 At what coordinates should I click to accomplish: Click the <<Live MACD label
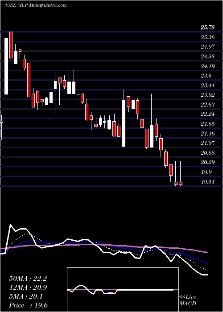[x=188, y=300]
